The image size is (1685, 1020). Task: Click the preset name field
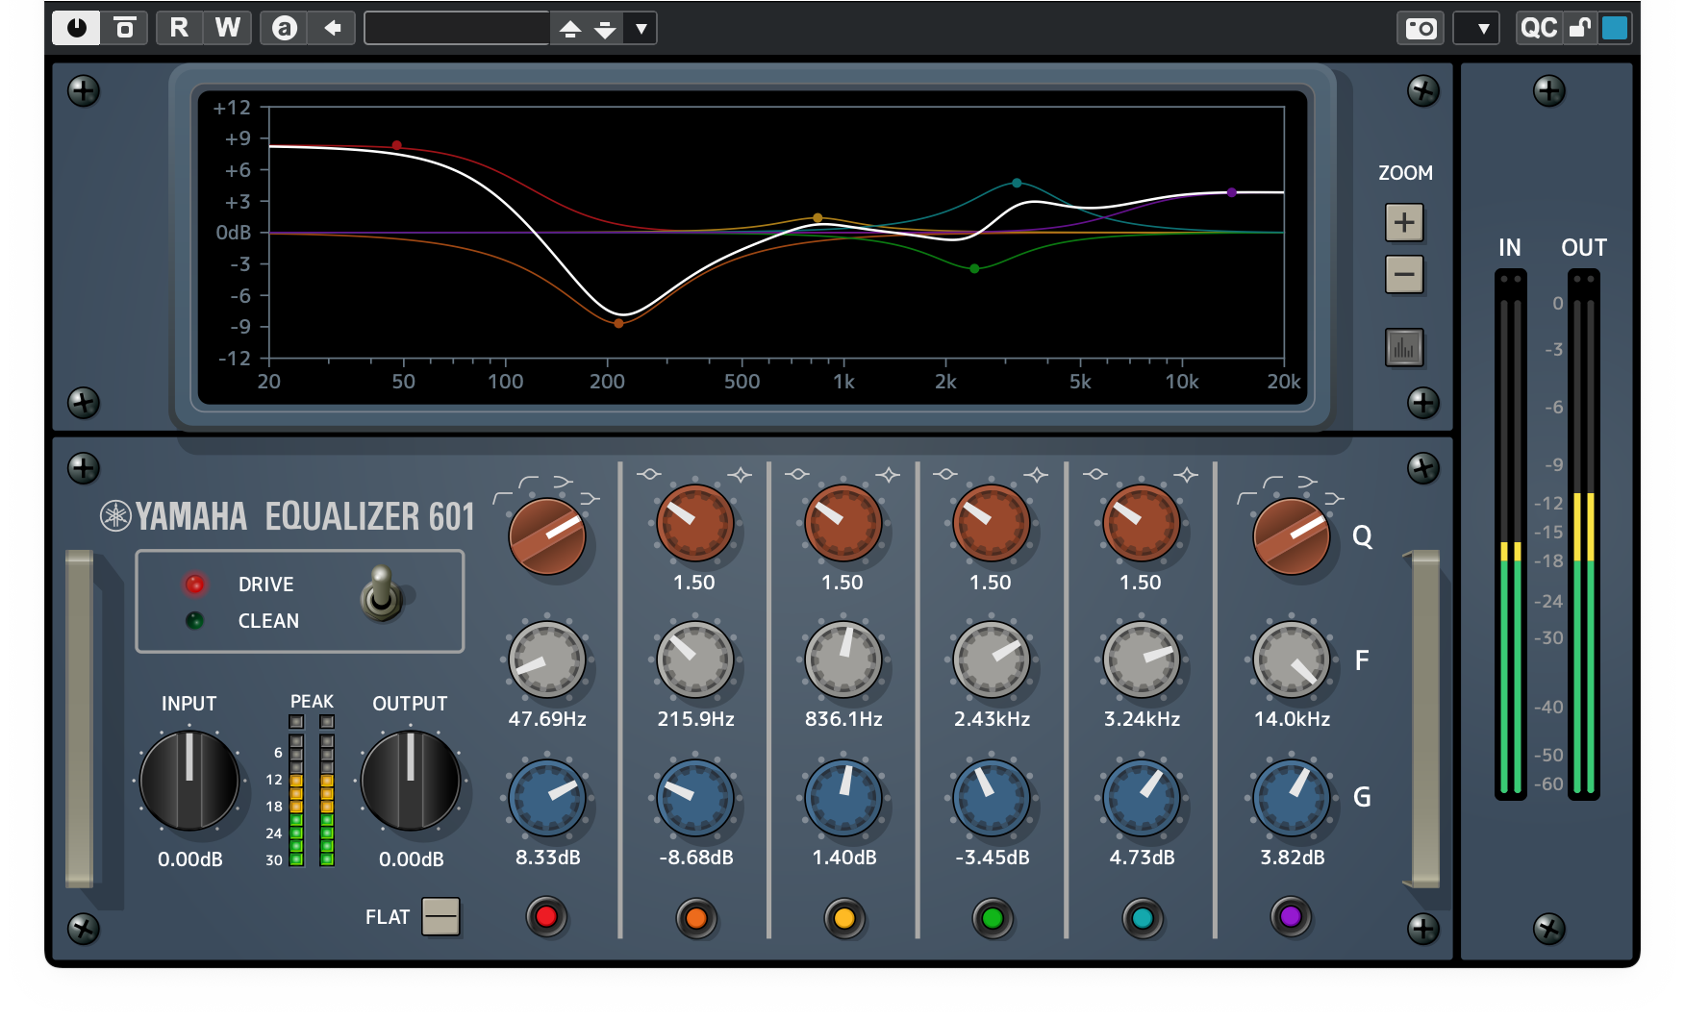point(457,28)
